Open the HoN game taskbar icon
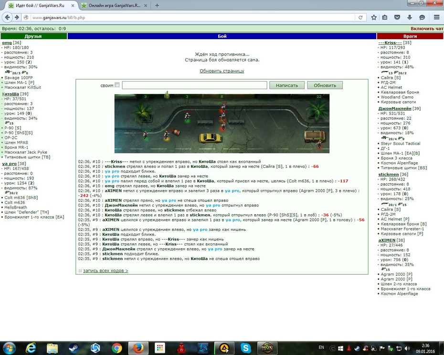This screenshot has height=355, width=444. click(267, 348)
